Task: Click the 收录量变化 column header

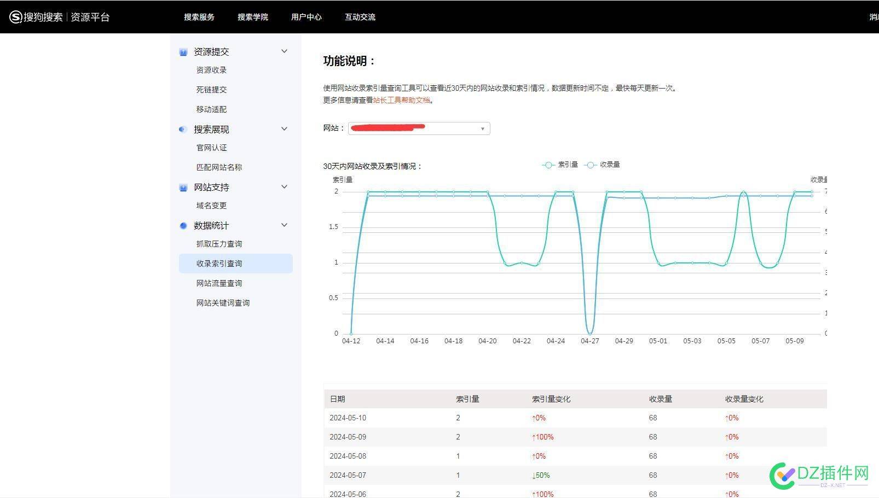Action: 744,399
